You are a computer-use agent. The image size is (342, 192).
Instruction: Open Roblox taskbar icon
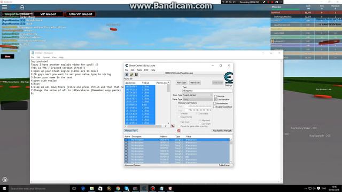pyautogui.click(x=170, y=188)
